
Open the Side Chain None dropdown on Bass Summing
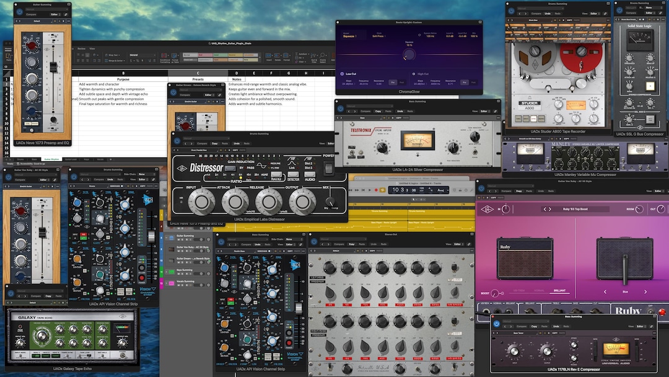pyautogui.click(x=294, y=239)
